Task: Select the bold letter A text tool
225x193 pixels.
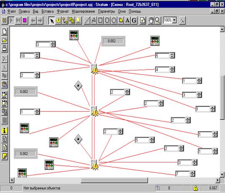Action: pyautogui.click(x=127, y=21)
